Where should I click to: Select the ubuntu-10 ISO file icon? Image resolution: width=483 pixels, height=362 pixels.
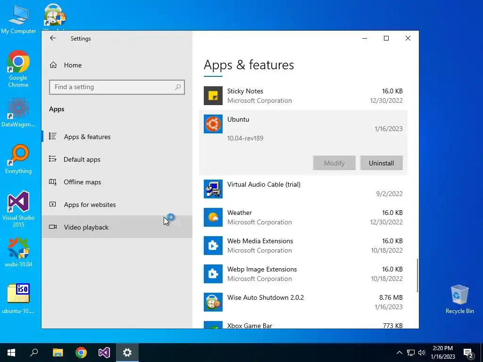point(18,298)
